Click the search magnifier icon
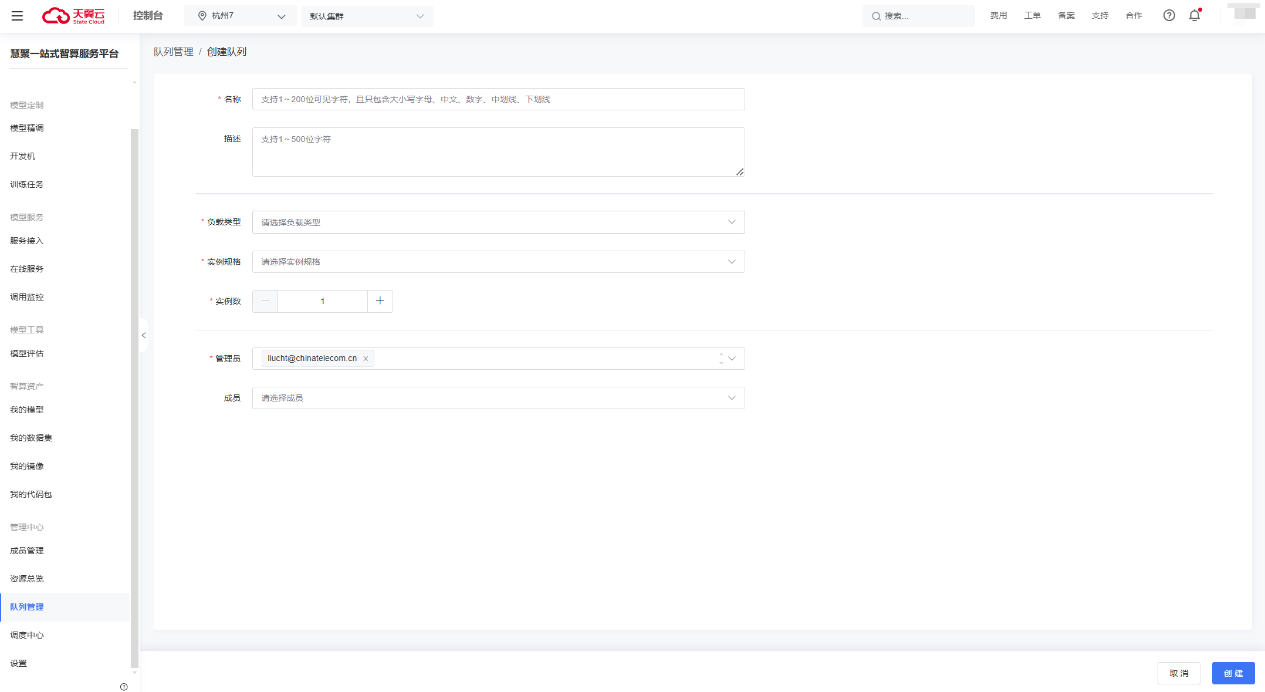1265x692 pixels. (x=876, y=16)
